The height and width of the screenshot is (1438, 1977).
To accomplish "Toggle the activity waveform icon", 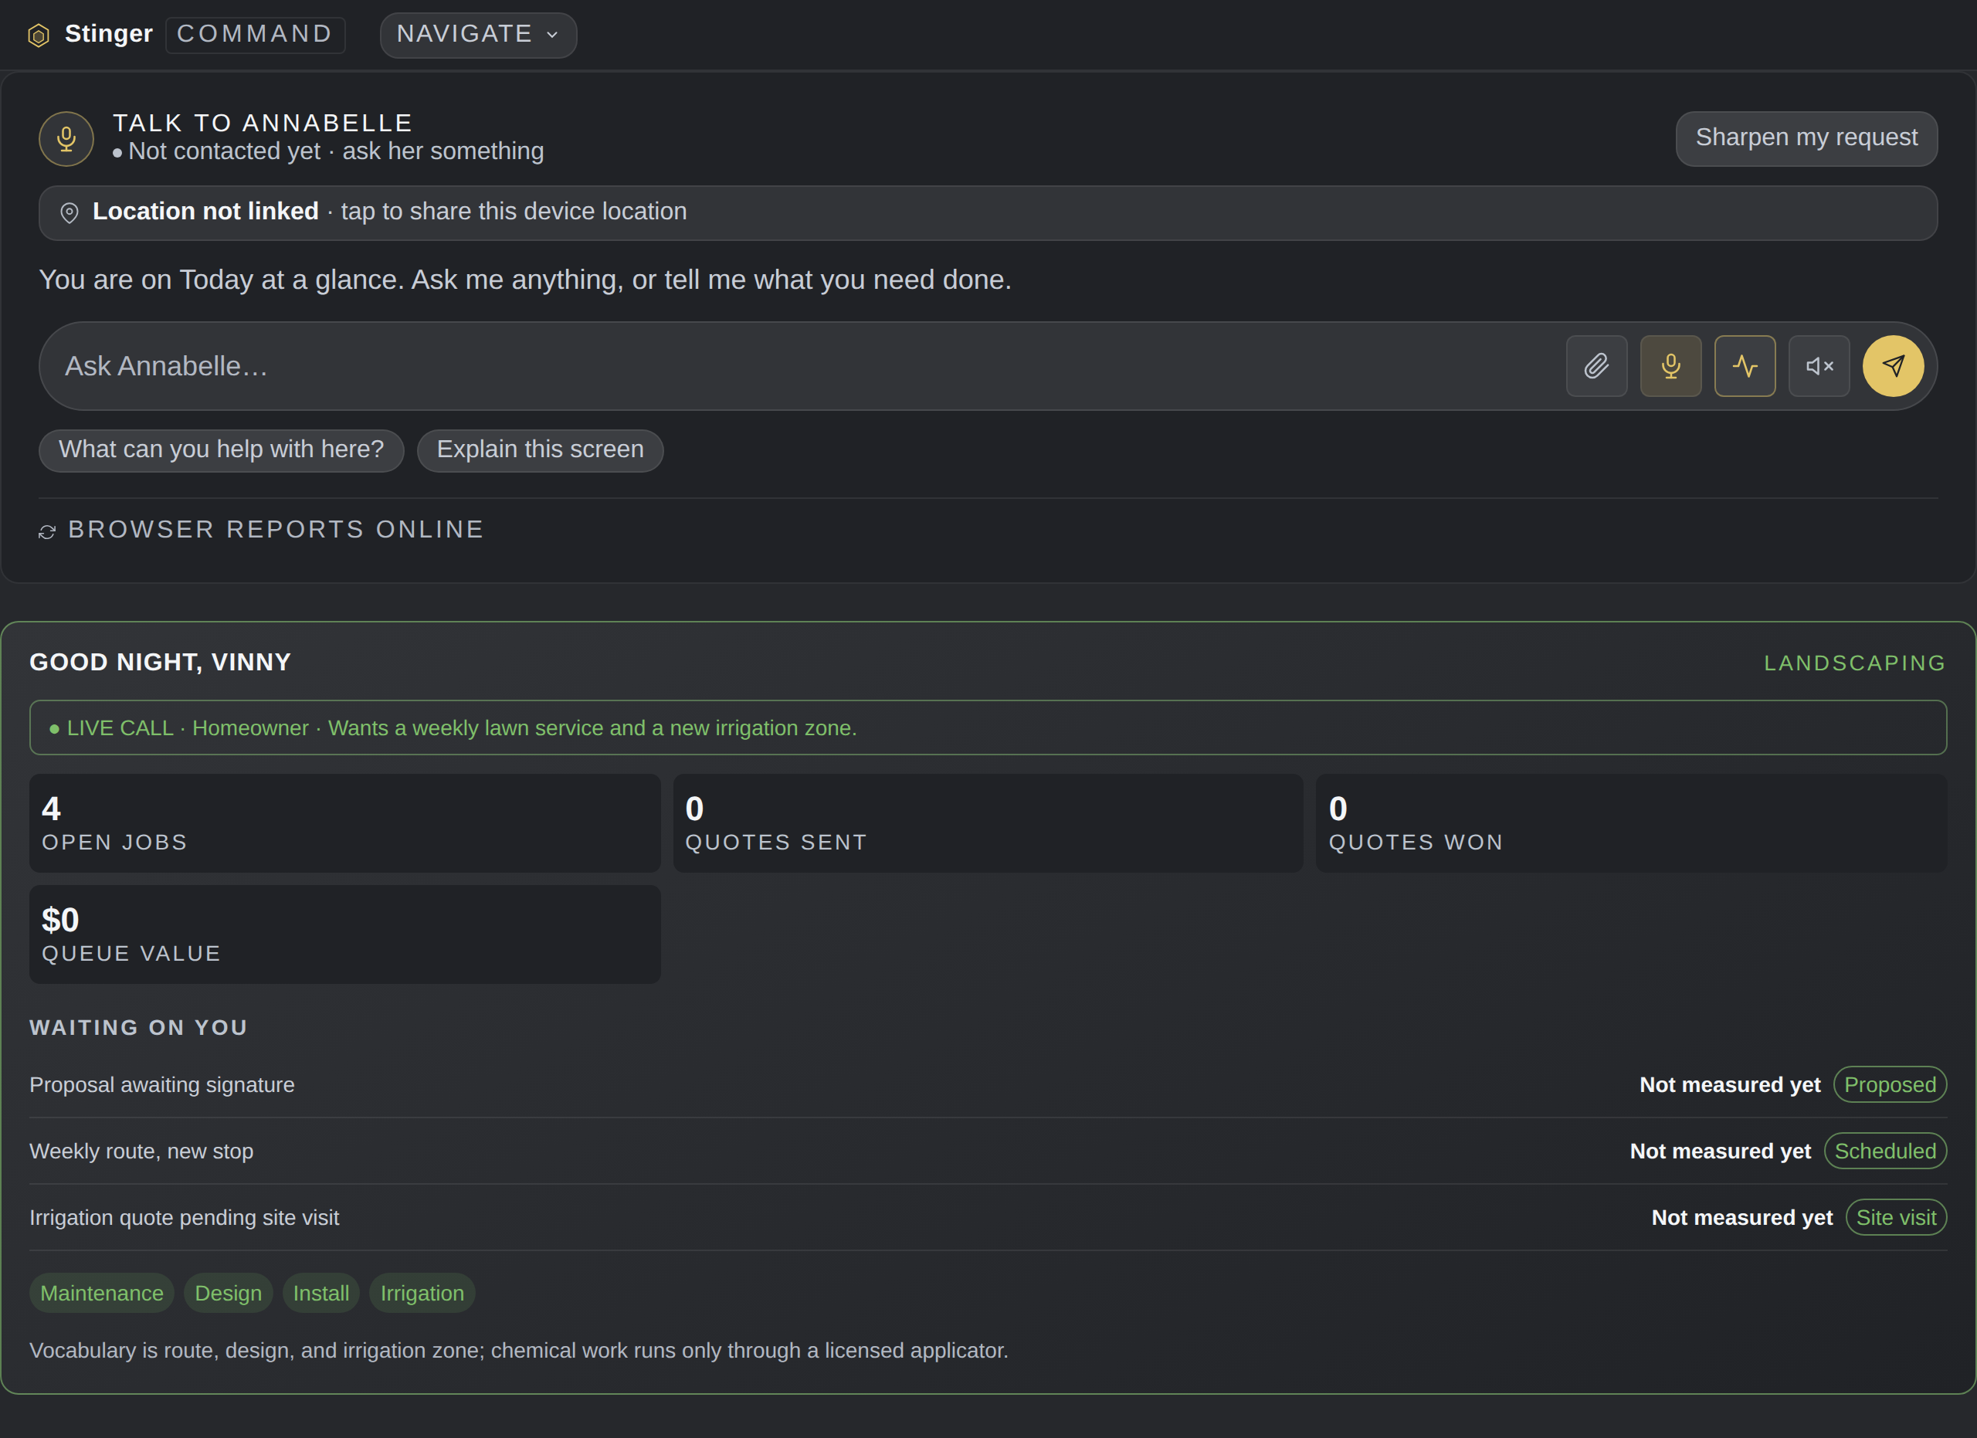I will coord(1745,366).
